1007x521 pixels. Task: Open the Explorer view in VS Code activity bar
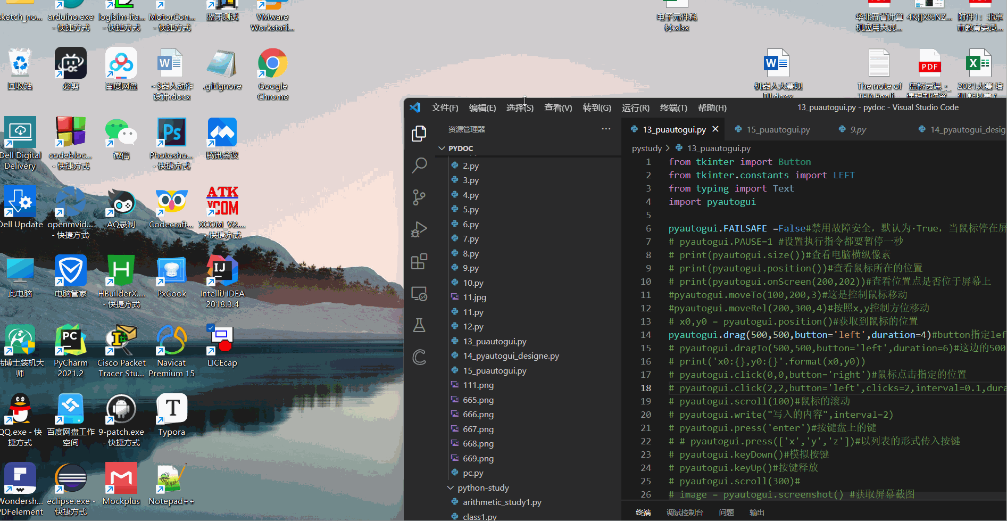pos(419,134)
